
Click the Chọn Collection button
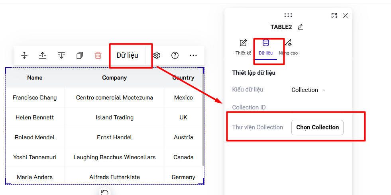coord(317,127)
